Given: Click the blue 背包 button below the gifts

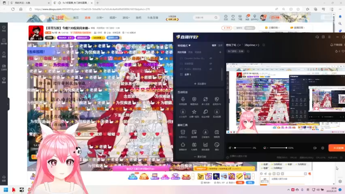Looking at the screenshot, I should tap(250, 182).
